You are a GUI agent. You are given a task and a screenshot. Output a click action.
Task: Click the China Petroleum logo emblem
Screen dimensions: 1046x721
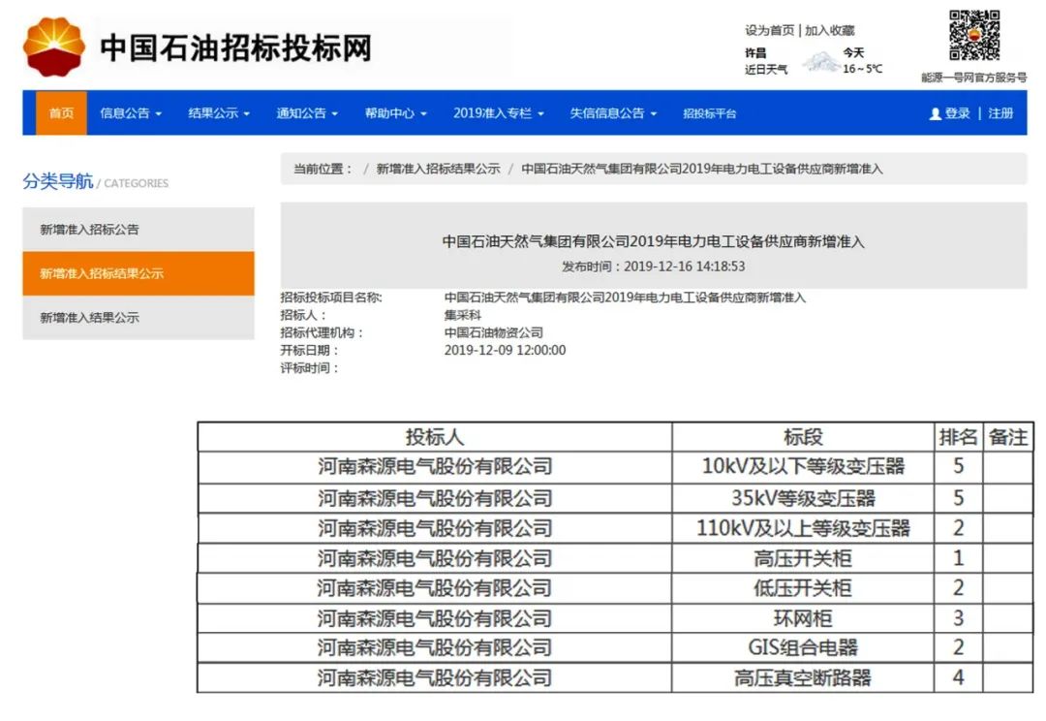54,47
